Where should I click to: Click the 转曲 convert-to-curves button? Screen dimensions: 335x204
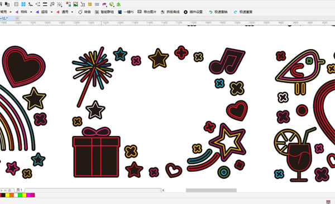pyautogui.click(x=84, y=12)
